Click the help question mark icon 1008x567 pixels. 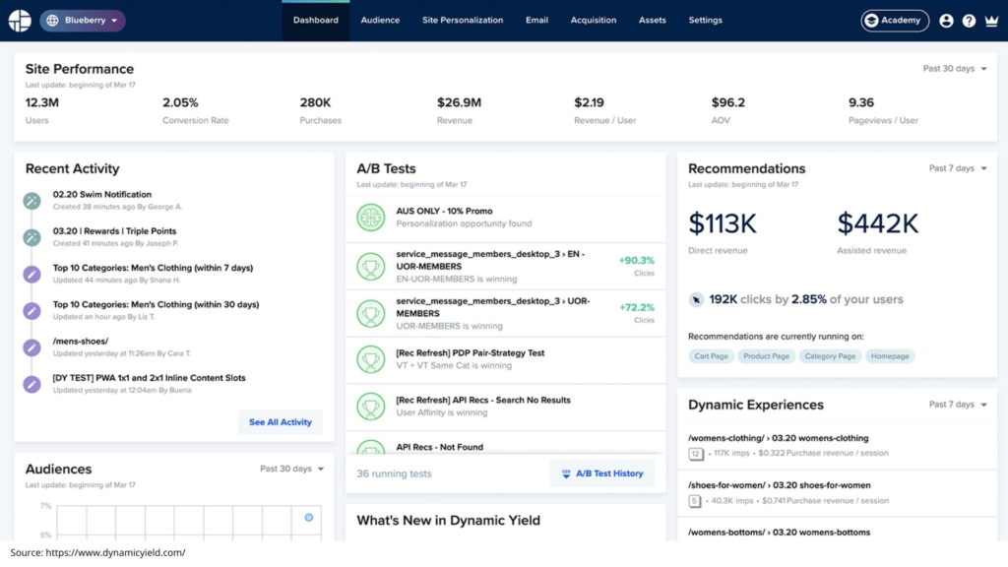(x=969, y=20)
